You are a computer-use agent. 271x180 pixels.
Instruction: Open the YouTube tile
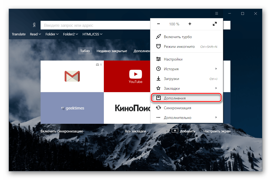(x=127, y=76)
